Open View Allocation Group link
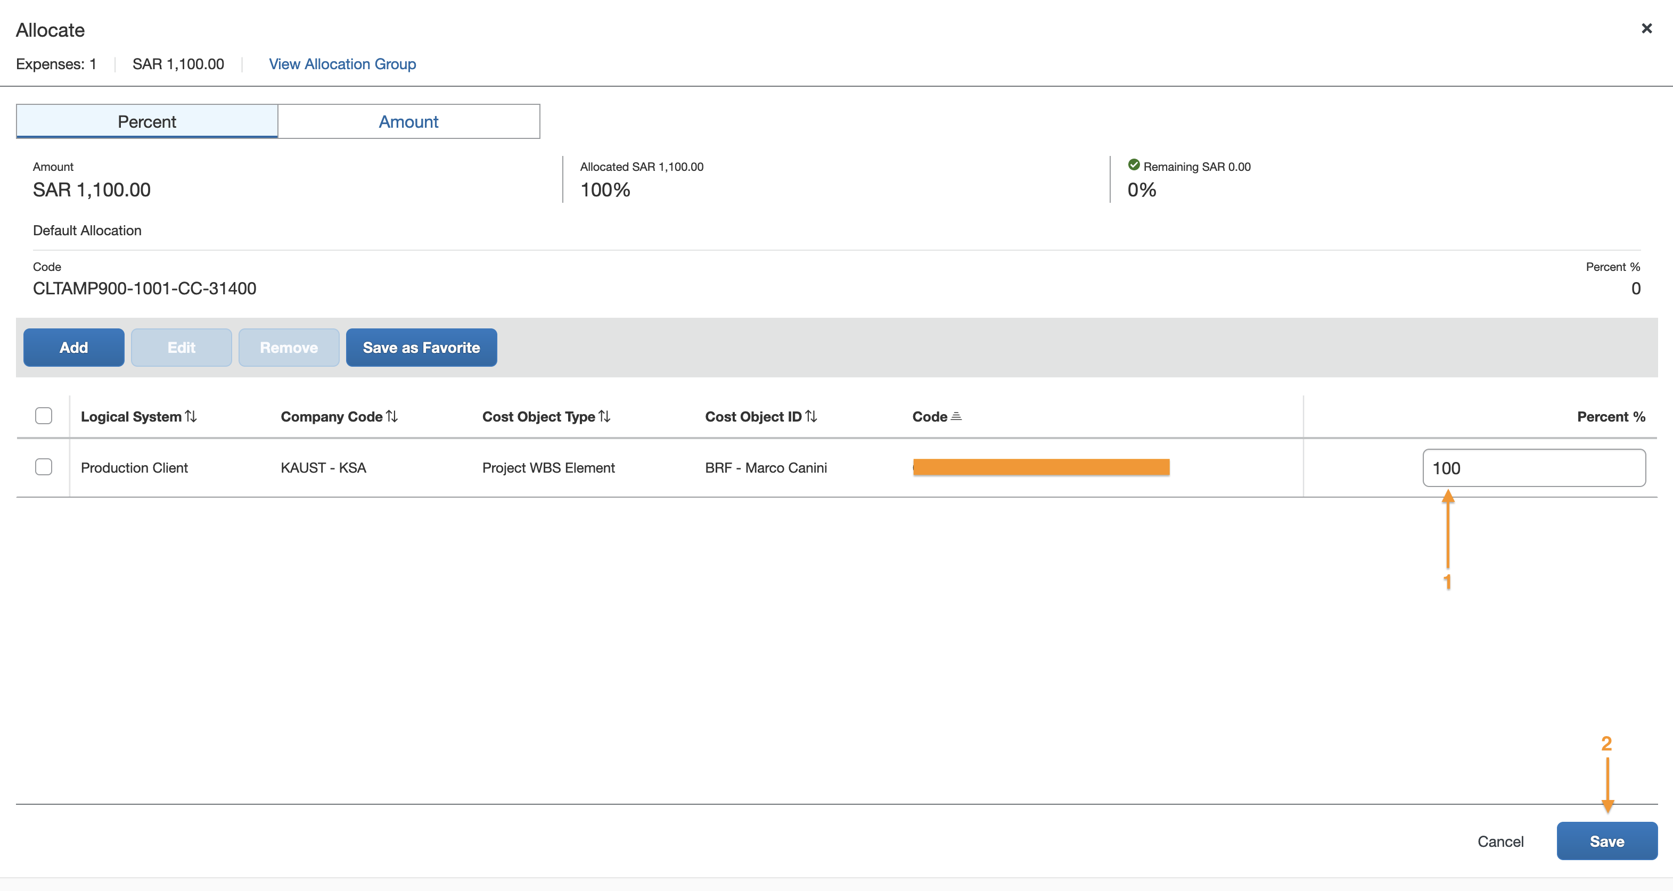 tap(342, 64)
